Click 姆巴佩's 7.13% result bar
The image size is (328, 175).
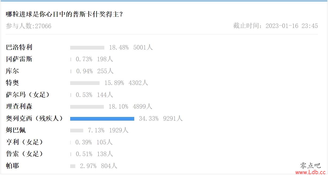[77, 131]
